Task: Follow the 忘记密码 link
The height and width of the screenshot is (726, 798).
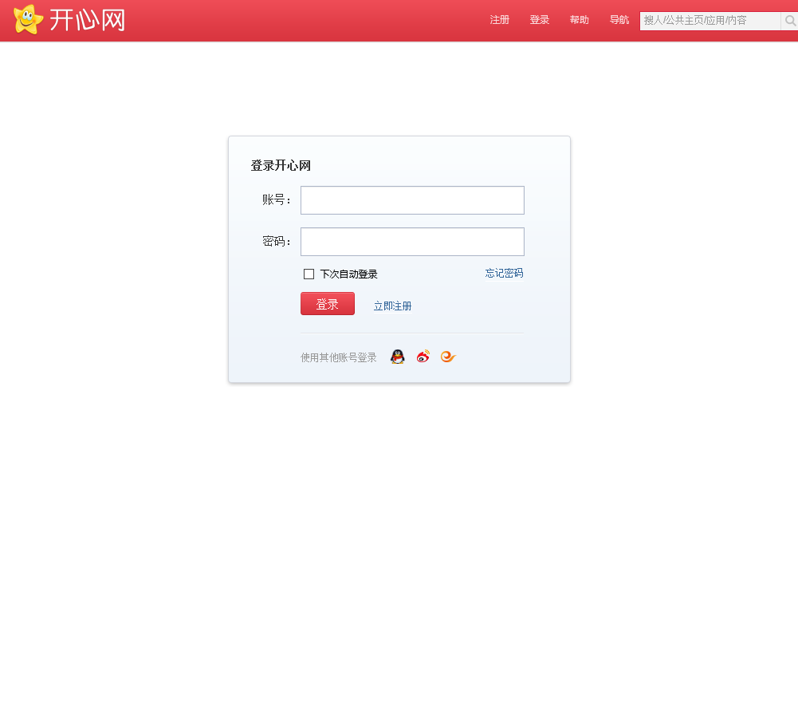Action: click(x=504, y=273)
